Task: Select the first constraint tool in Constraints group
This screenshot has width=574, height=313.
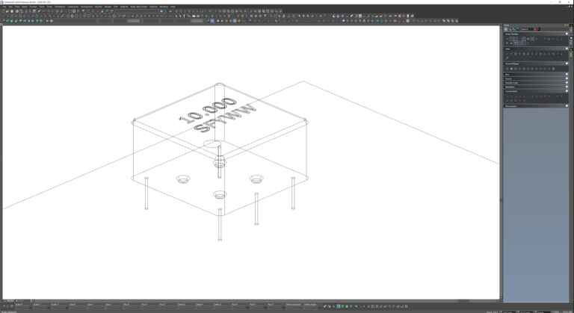Action: click(507, 96)
